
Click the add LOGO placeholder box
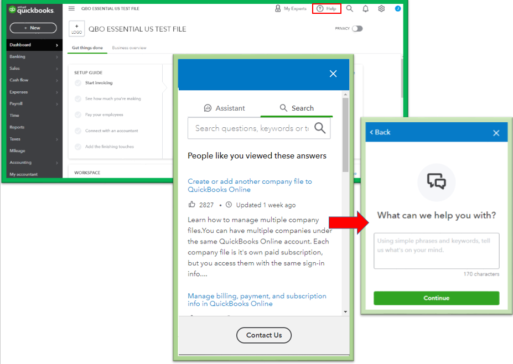pos(76,29)
